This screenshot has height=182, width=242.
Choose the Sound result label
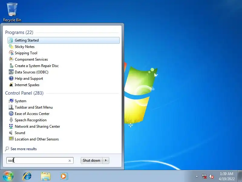click(x=20, y=133)
